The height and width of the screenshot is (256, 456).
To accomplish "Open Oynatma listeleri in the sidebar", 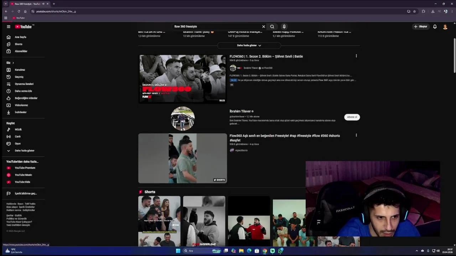I will point(24,84).
